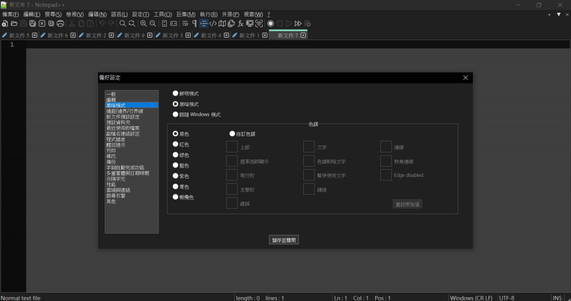Enable the 自訂色調 custom tone radio

pyautogui.click(x=232, y=134)
